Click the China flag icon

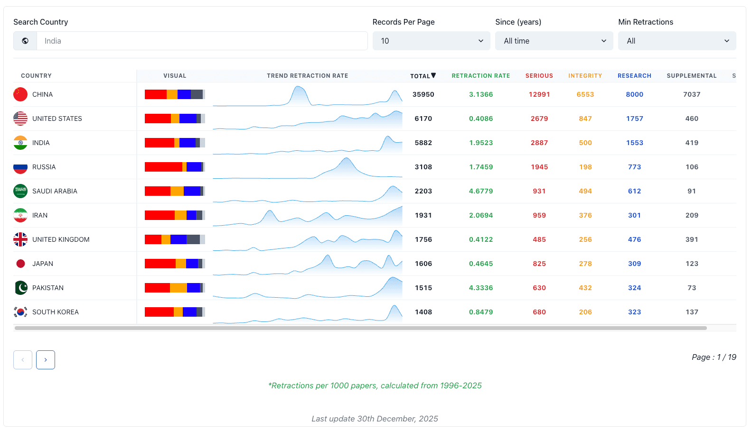pyautogui.click(x=20, y=94)
